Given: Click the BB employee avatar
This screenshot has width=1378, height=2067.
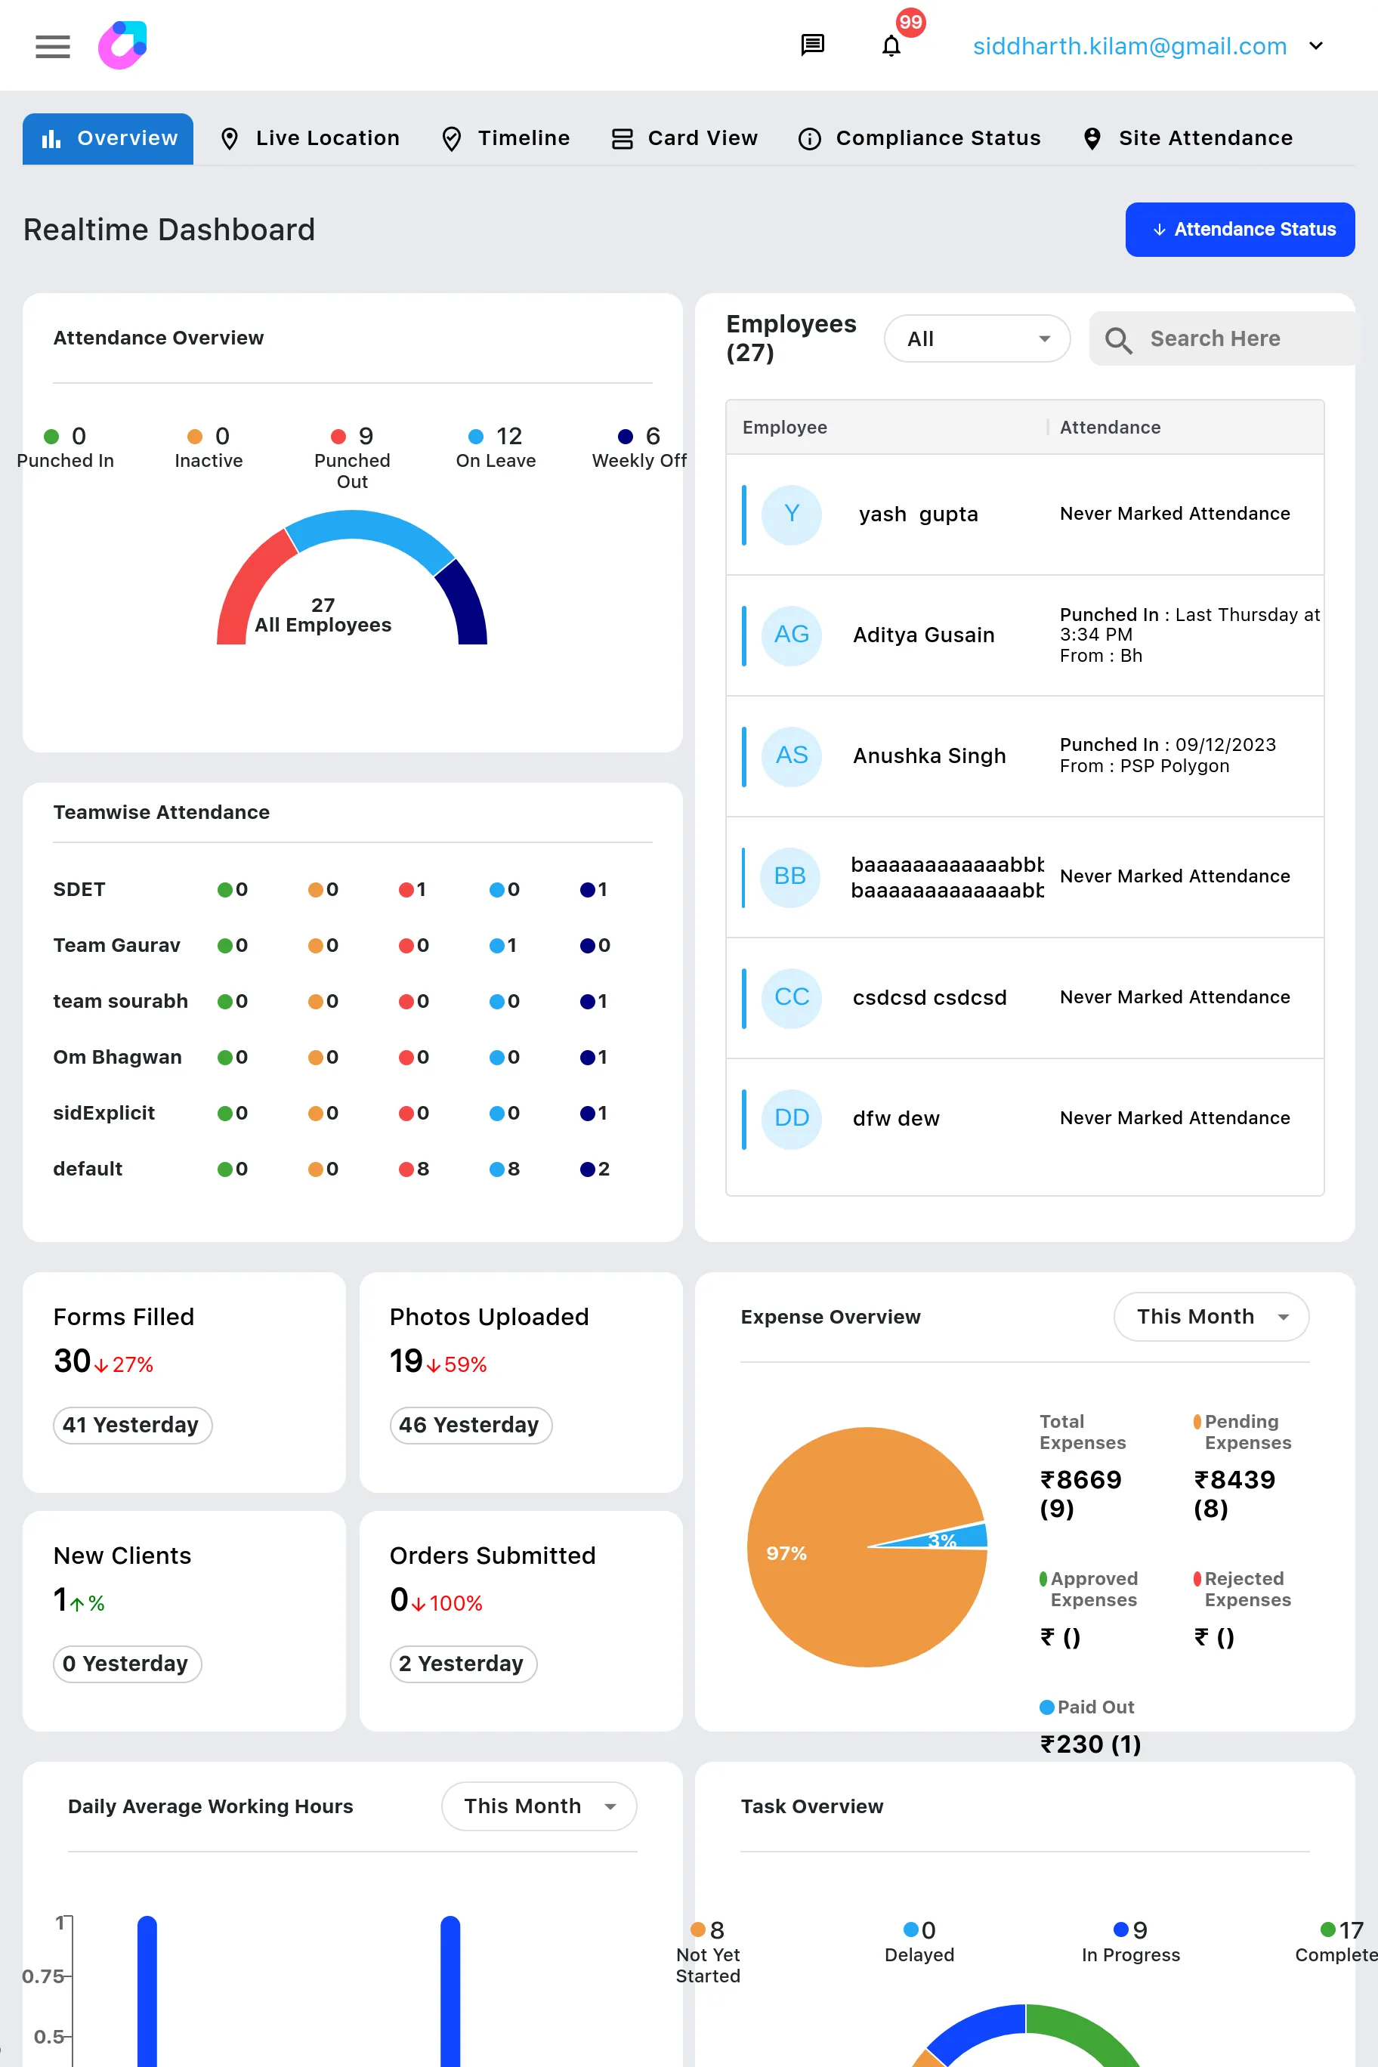Looking at the screenshot, I should pos(789,877).
